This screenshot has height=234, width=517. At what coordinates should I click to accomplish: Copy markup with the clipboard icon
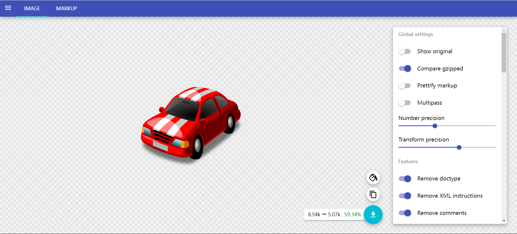tap(373, 194)
